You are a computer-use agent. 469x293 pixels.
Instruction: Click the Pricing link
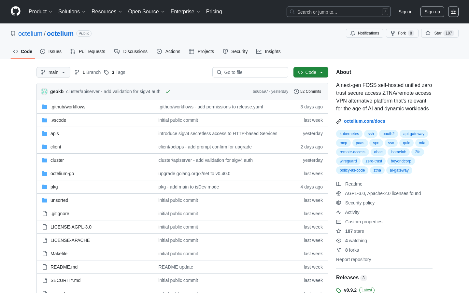(x=214, y=12)
